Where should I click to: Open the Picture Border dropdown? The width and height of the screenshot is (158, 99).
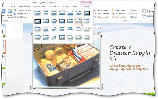point(102,10)
